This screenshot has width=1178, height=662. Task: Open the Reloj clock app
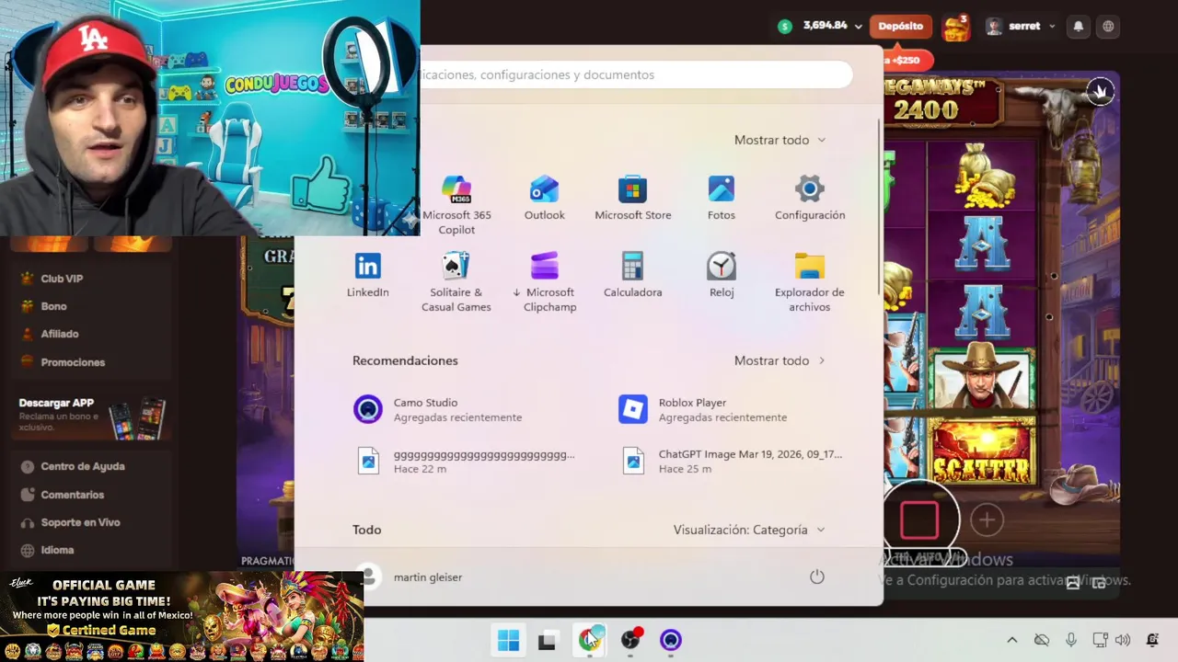coord(721,275)
